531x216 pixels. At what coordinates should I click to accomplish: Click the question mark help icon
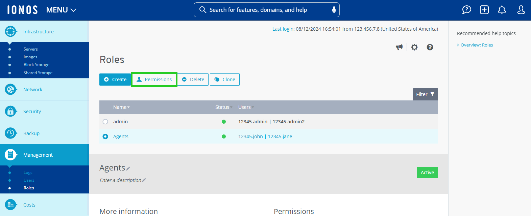[430, 47]
